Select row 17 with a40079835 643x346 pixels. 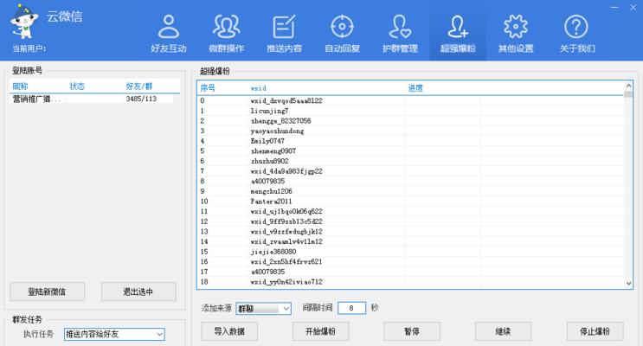click(x=411, y=272)
